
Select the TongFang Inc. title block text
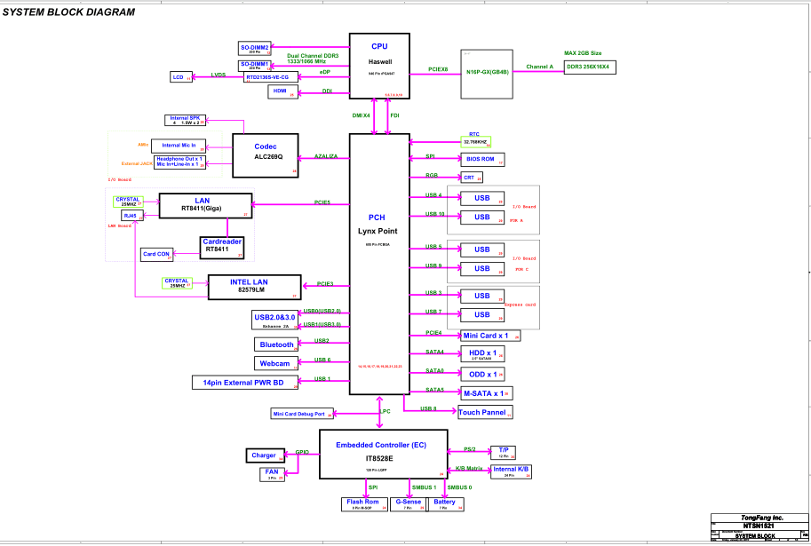point(761,518)
